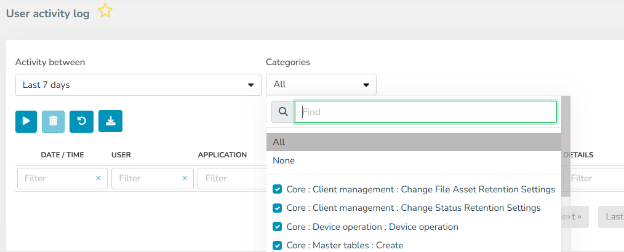Clear the Date / Time filter

98,178
